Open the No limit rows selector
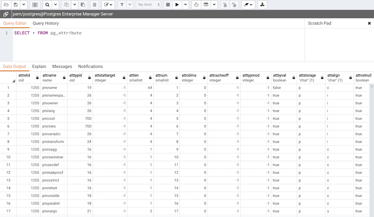Image resolution: width=374 pixels, height=217 pixels. (148, 5)
